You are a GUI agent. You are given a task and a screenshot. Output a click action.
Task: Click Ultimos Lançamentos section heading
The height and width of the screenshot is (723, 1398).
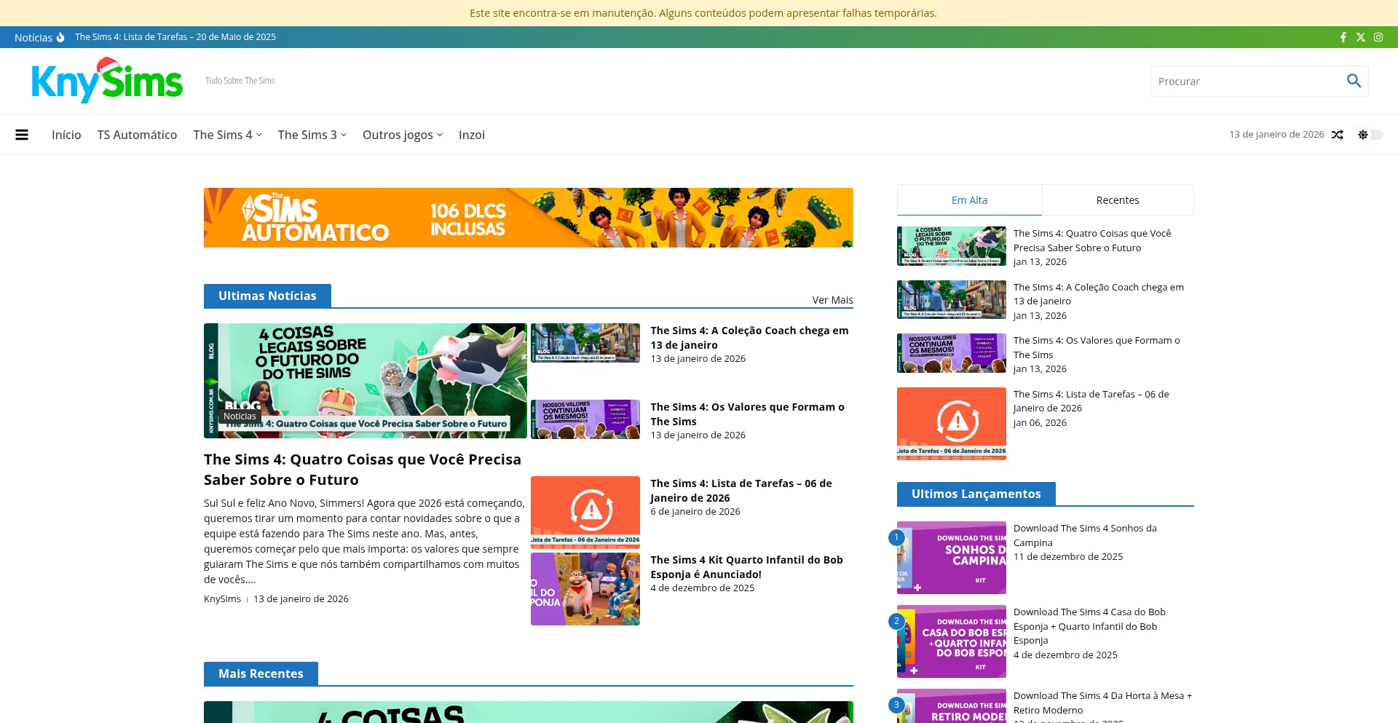(x=976, y=494)
